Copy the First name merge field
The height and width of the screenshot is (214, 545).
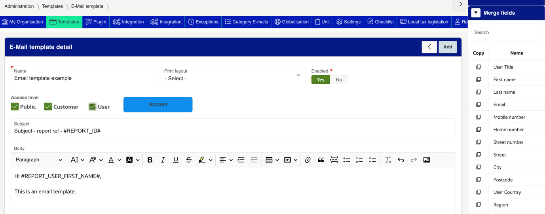point(479,80)
